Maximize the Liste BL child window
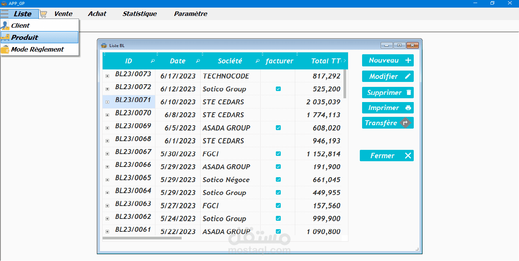The image size is (519, 261). 399,46
